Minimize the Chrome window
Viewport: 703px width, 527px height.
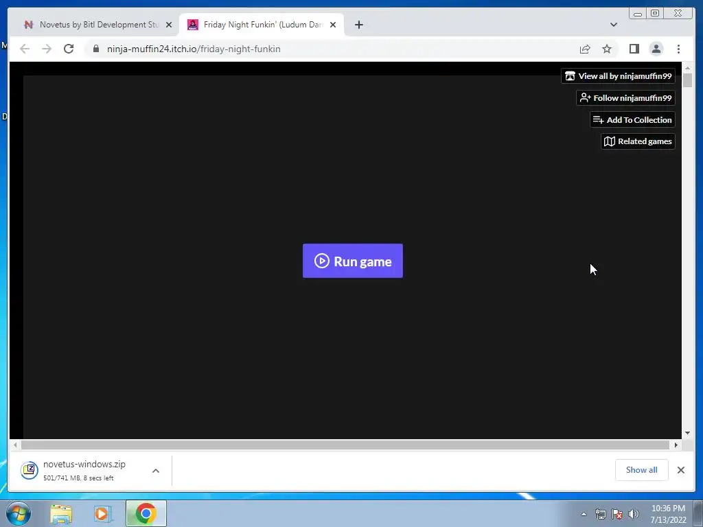[638, 14]
